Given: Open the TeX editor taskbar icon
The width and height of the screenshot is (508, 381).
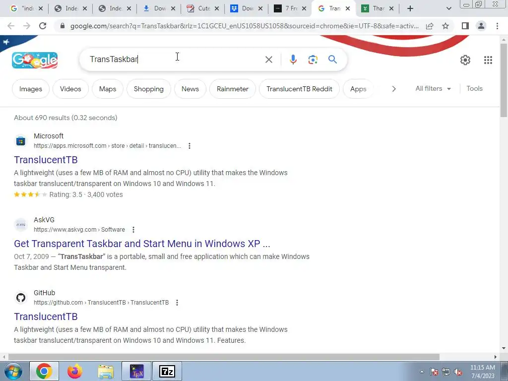Looking at the screenshot, I should pyautogui.click(x=136, y=371).
